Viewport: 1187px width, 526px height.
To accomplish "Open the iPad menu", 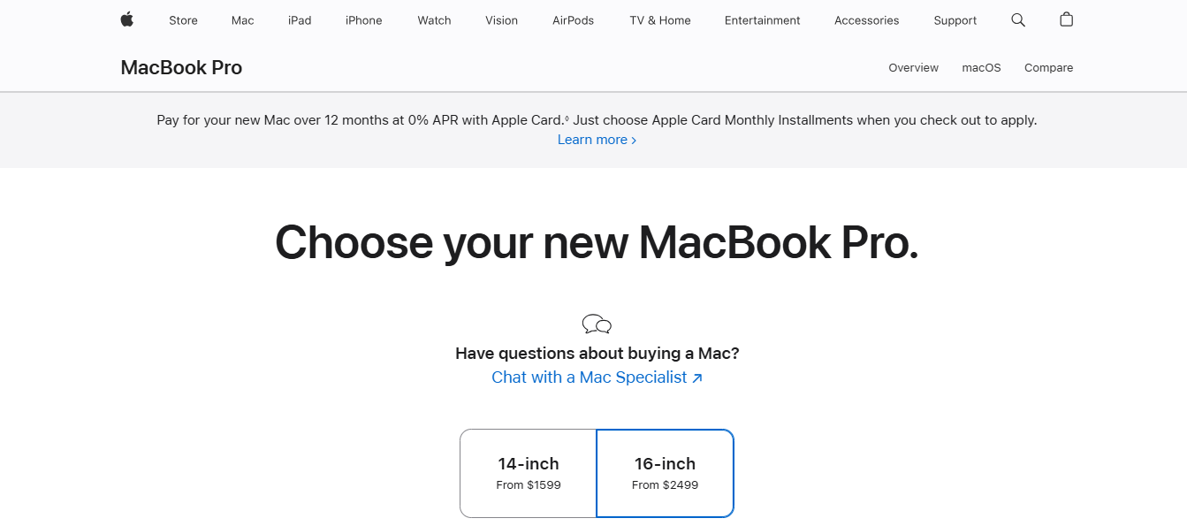I will point(299,19).
